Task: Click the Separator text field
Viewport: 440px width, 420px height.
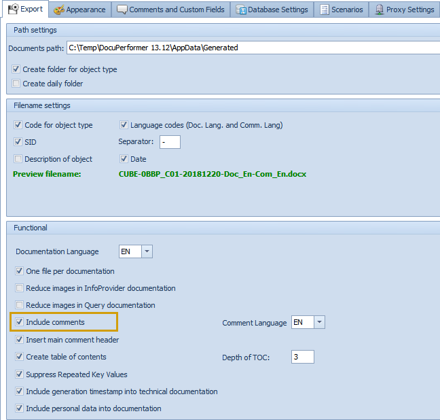Action: pyautogui.click(x=170, y=142)
